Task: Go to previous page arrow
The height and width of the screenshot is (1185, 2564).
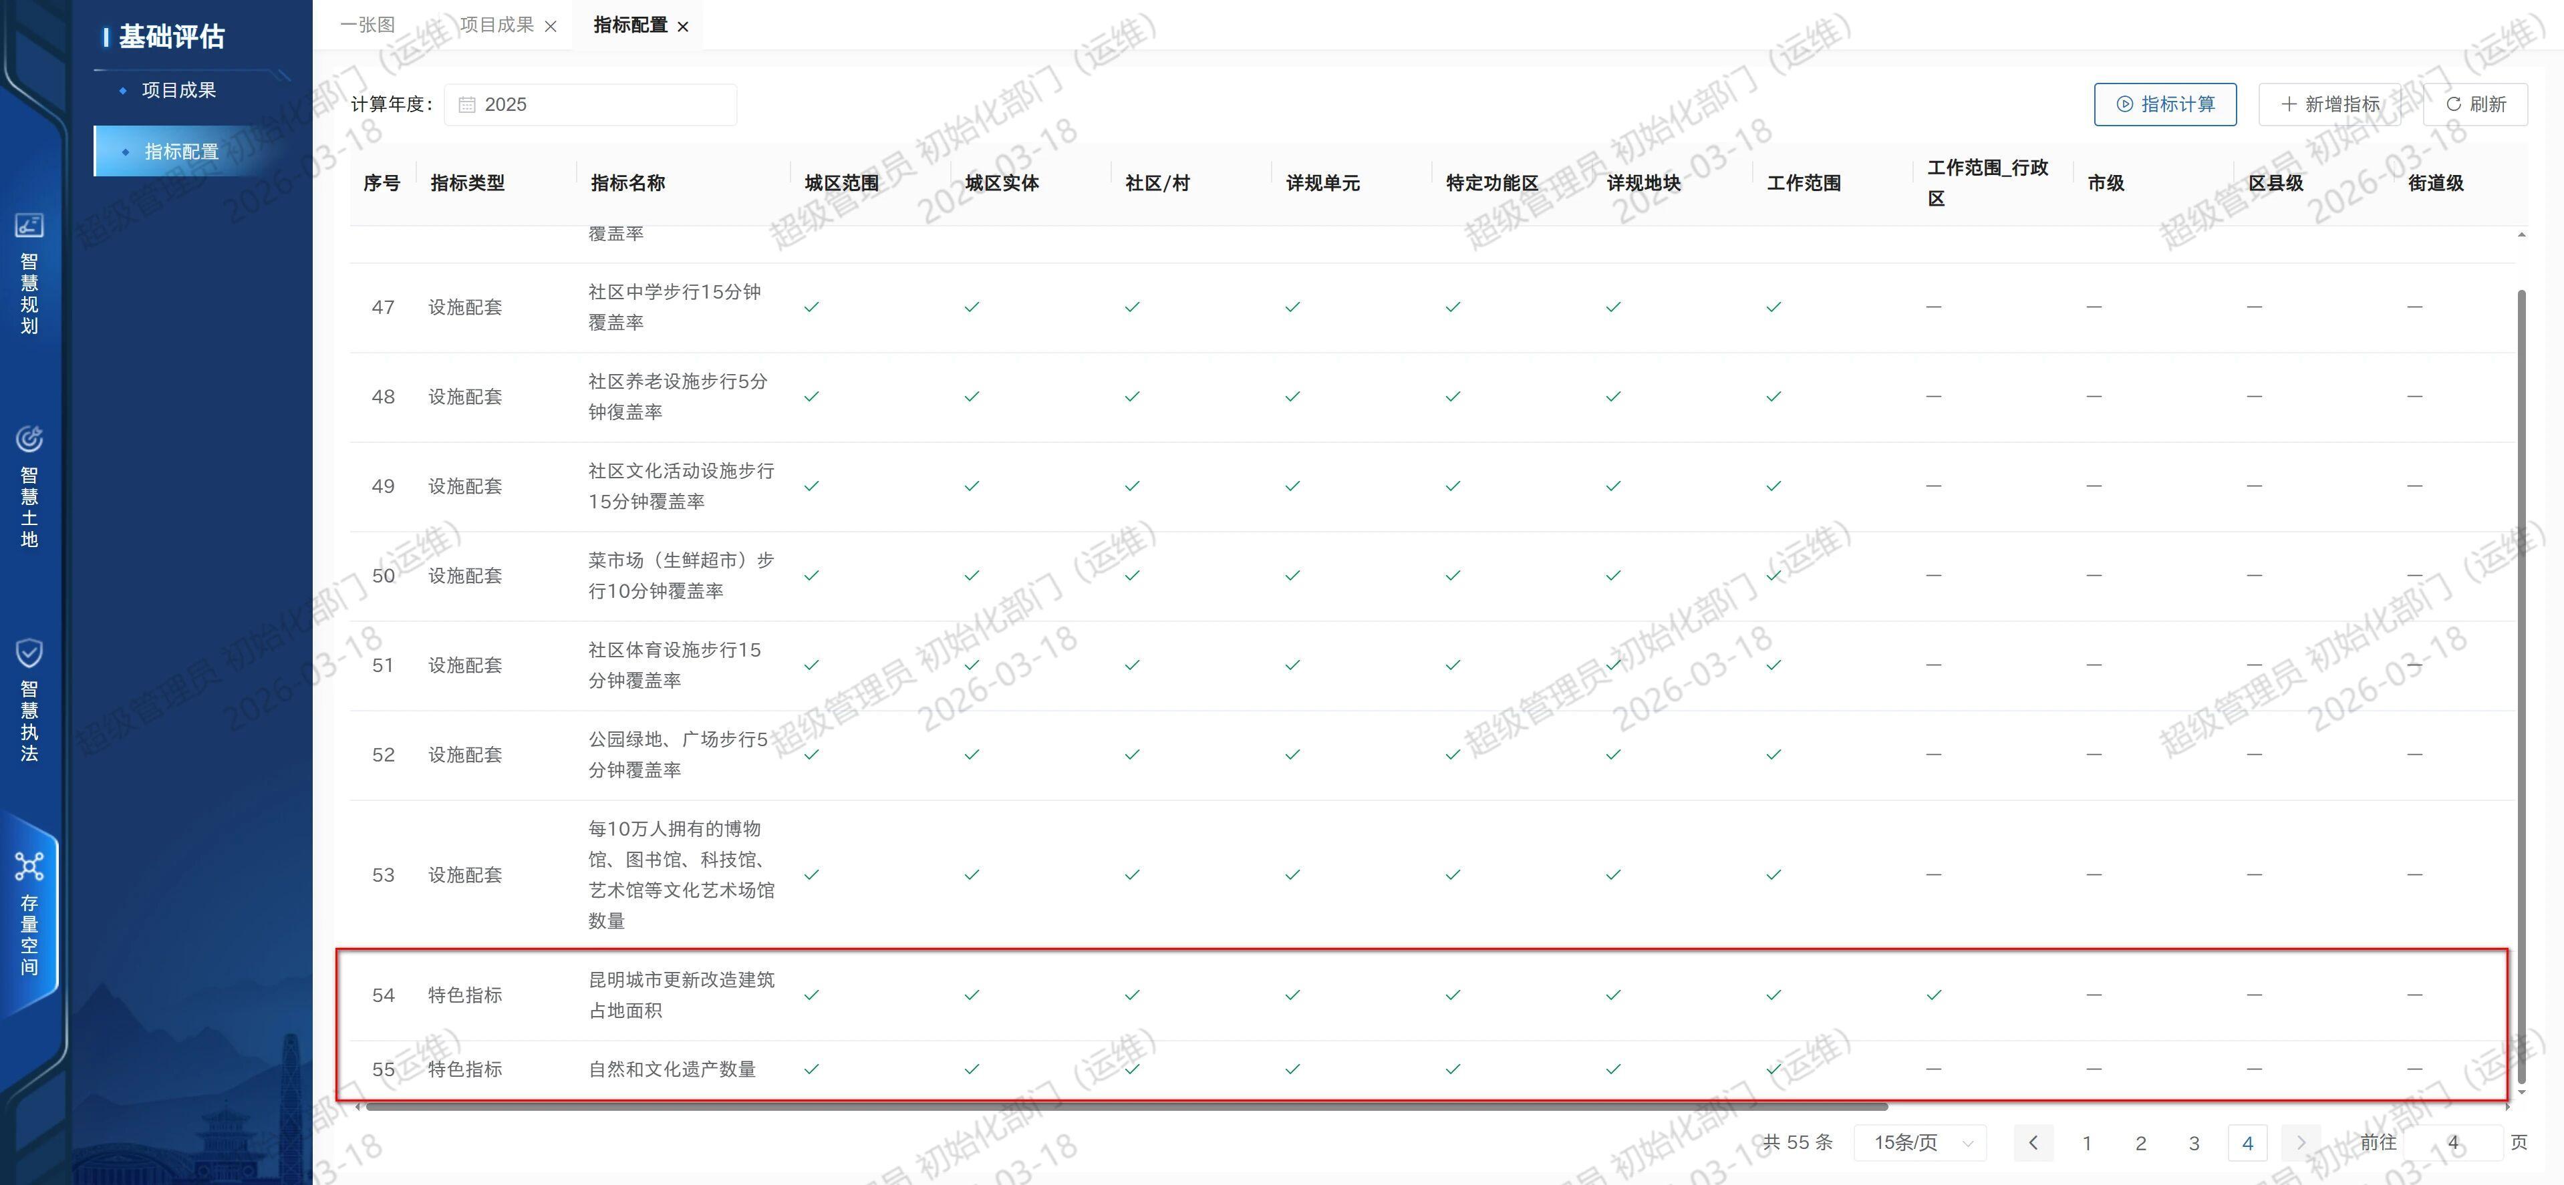Action: 2033,1143
